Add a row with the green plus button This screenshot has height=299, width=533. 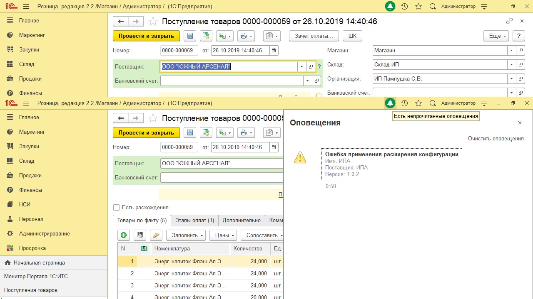tap(124, 235)
